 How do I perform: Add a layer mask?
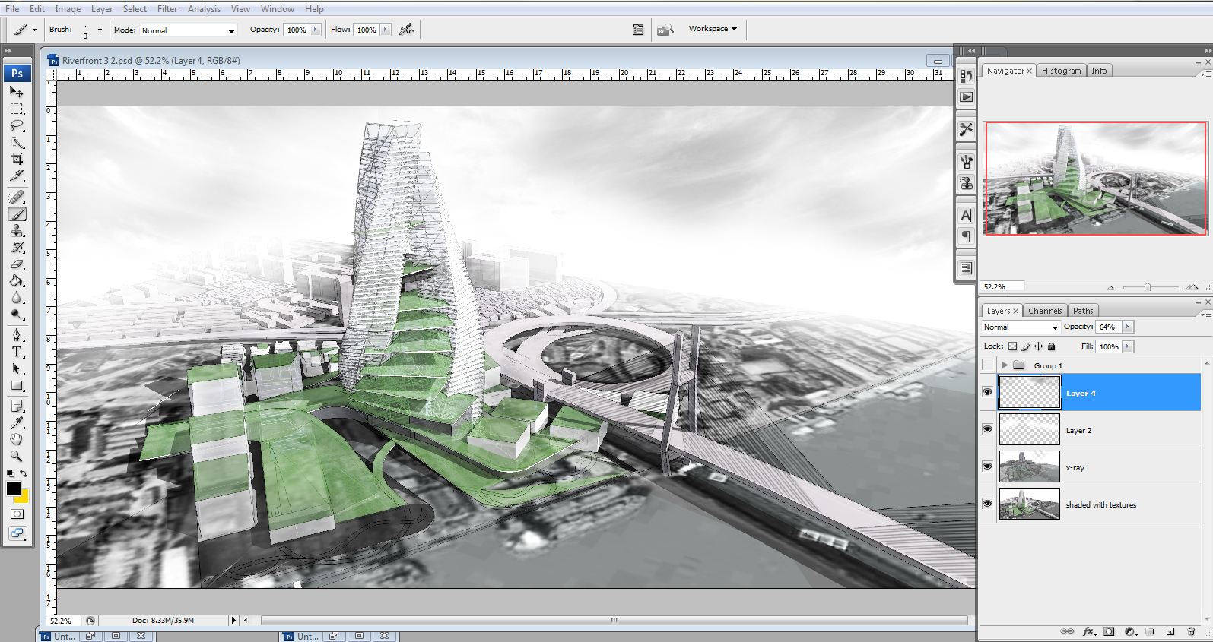coord(1109,631)
